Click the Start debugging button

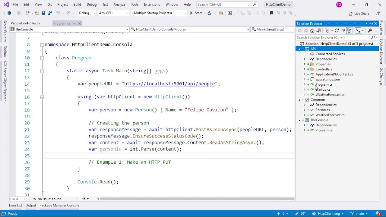point(196,13)
